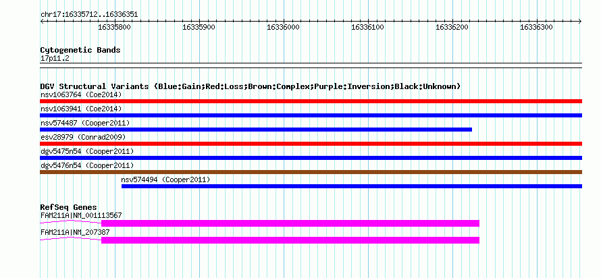Select the FAM211A NM_207387 magenta exon bar
Screen dimensions: 601x278
tap(290, 240)
